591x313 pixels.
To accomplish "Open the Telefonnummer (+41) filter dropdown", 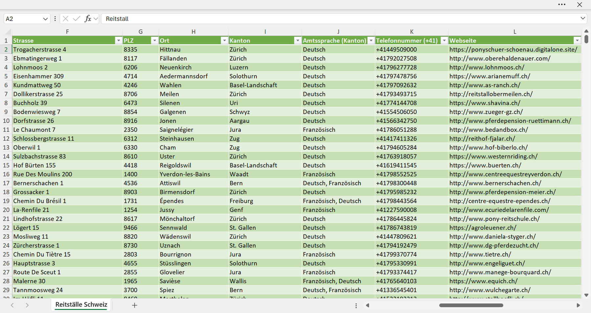I will click(x=444, y=40).
